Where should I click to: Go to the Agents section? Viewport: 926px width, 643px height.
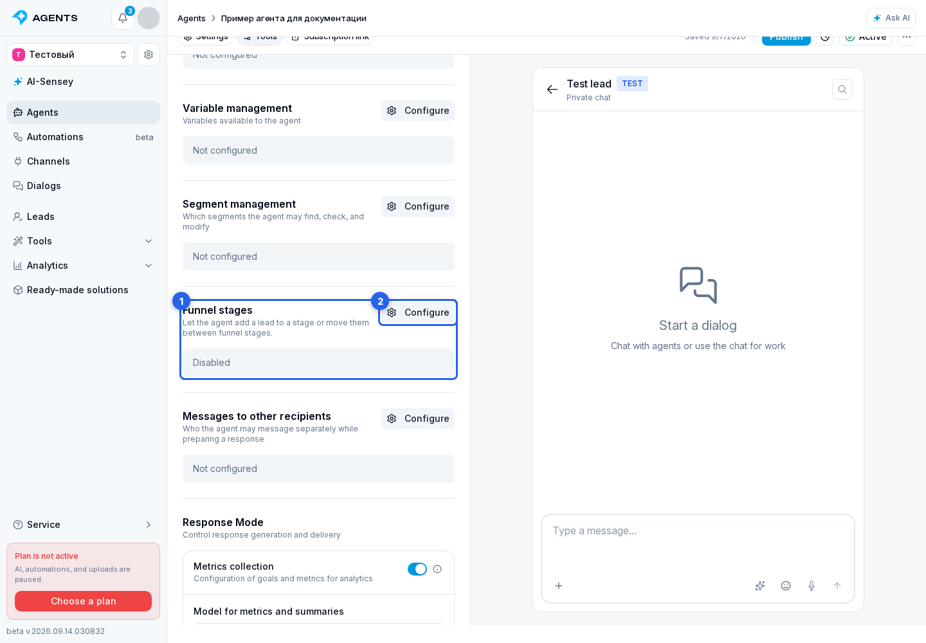tap(83, 113)
